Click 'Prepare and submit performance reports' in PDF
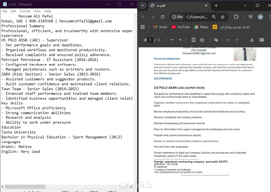Viewport: 271px width, 192px height. click(x=177, y=135)
